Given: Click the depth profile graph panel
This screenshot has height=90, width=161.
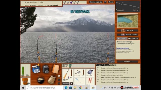Looking at the screenshot, I should pos(128,6).
